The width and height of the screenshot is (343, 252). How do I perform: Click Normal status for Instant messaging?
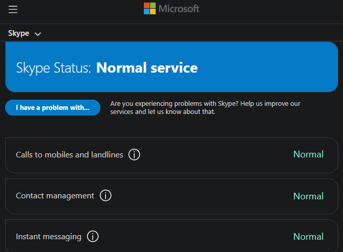(x=308, y=237)
